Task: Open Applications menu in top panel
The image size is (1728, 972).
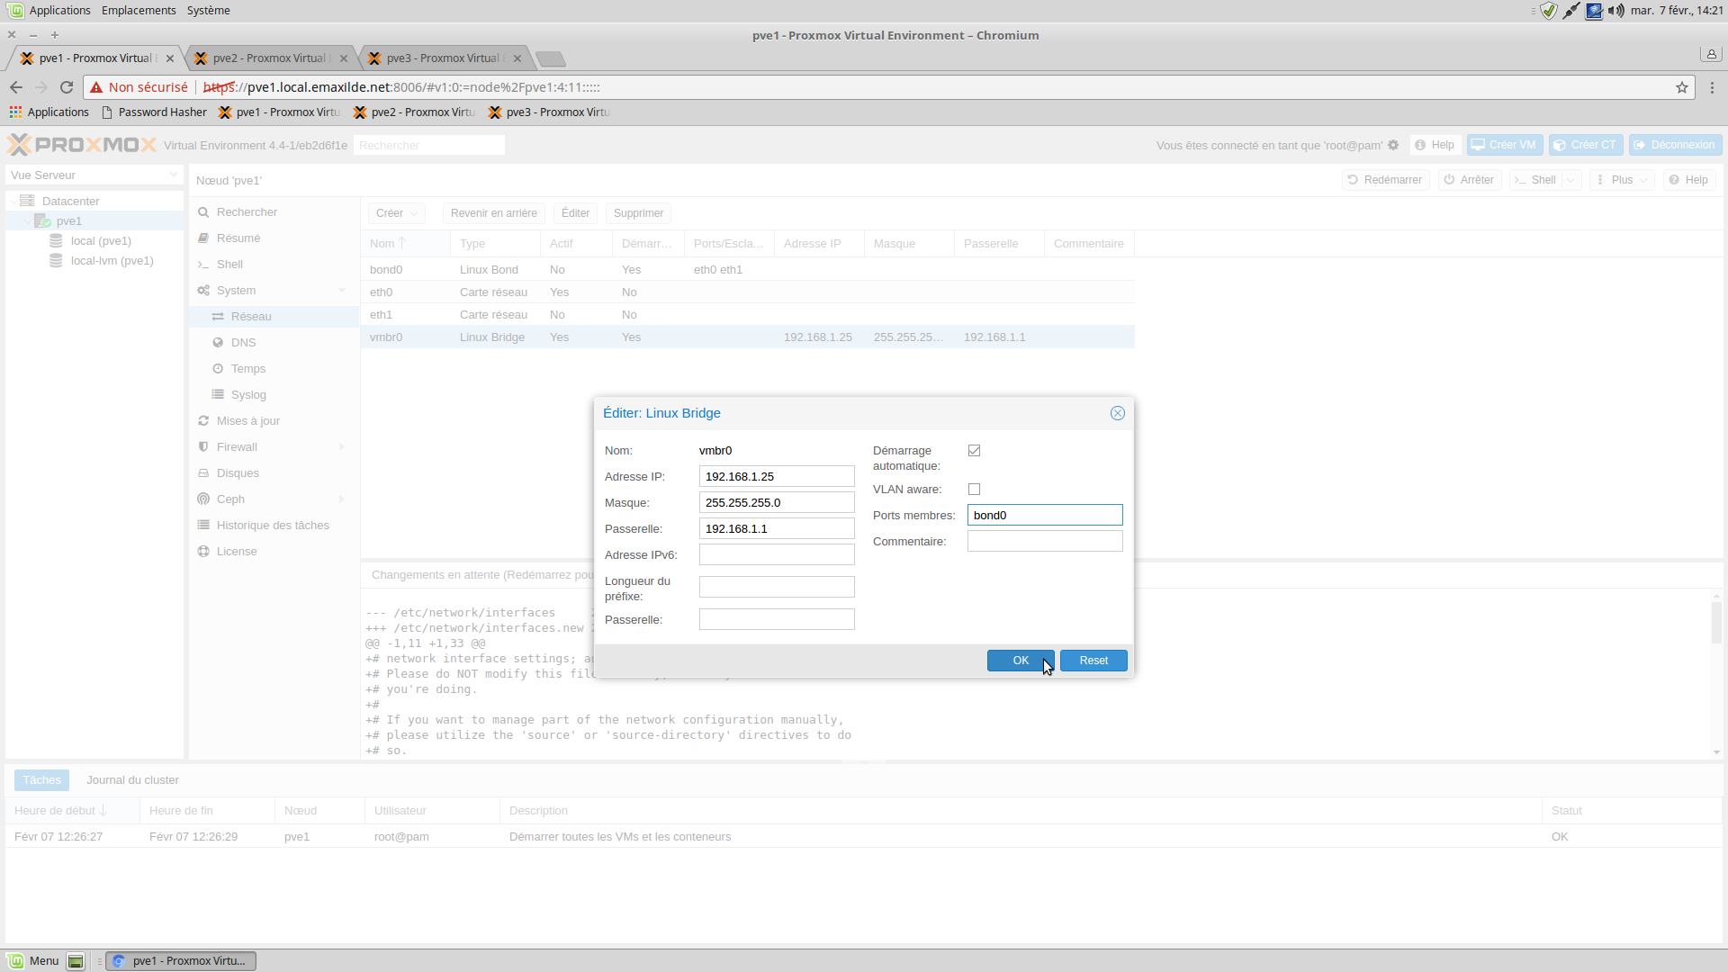Action: (50, 11)
